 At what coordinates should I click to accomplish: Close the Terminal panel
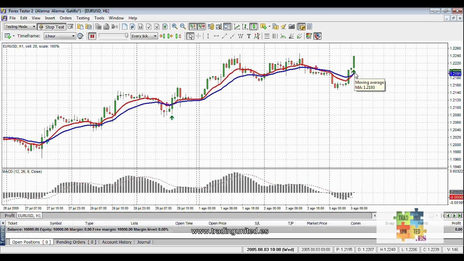(x=3, y=223)
